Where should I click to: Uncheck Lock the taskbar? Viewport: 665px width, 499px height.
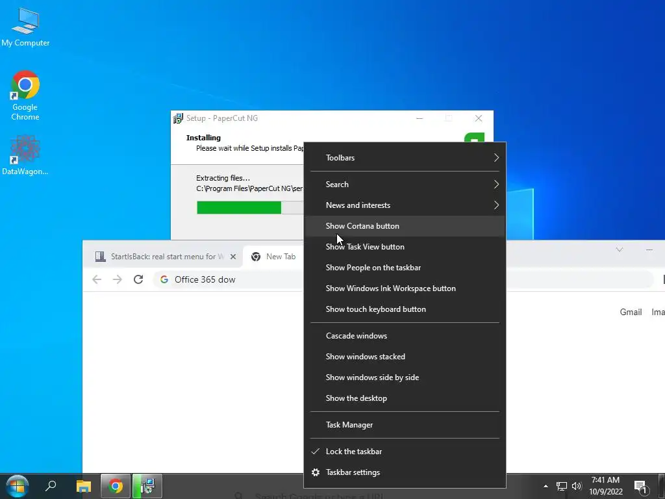tap(405, 452)
